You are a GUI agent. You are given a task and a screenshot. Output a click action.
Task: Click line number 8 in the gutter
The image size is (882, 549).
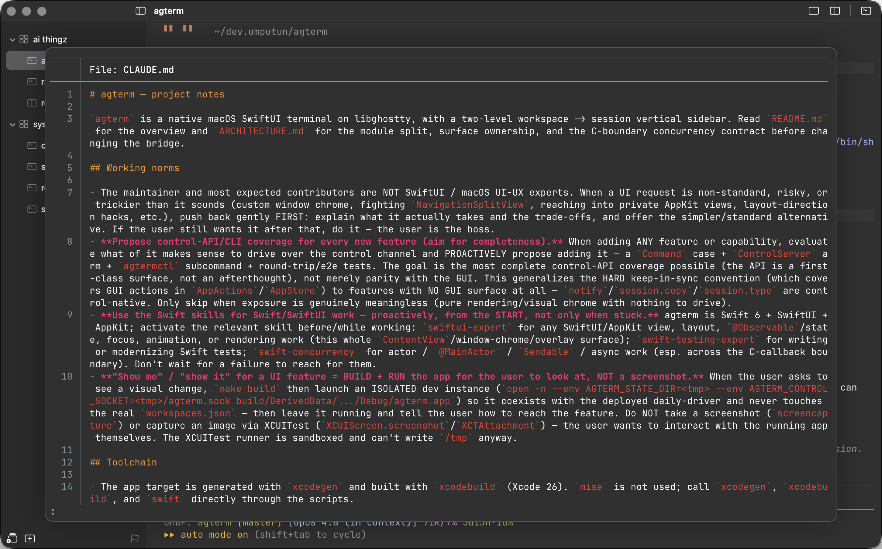tap(70, 241)
